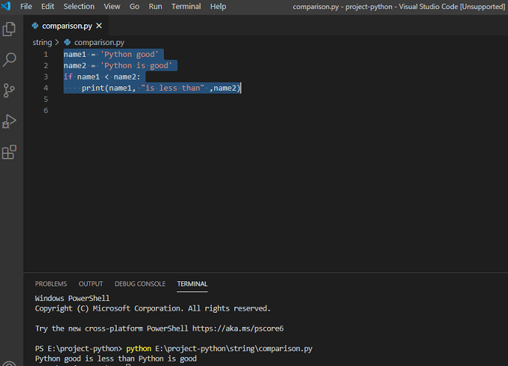Click the comparison.py breadcrumb item
Viewport: 508px width, 366px height.
(99, 43)
